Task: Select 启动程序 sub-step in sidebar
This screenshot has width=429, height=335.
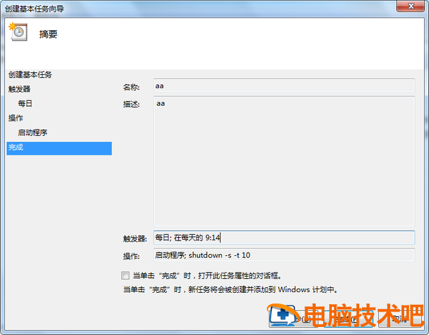Action: pos(33,133)
